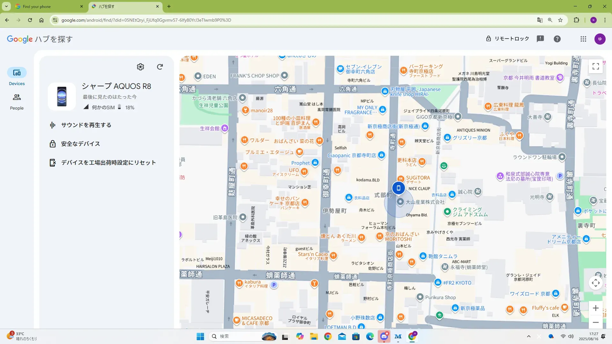The width and height of the screenshot is (612, 344).
Task: Zoom out on the map
Action: click(x=595, y=322)
